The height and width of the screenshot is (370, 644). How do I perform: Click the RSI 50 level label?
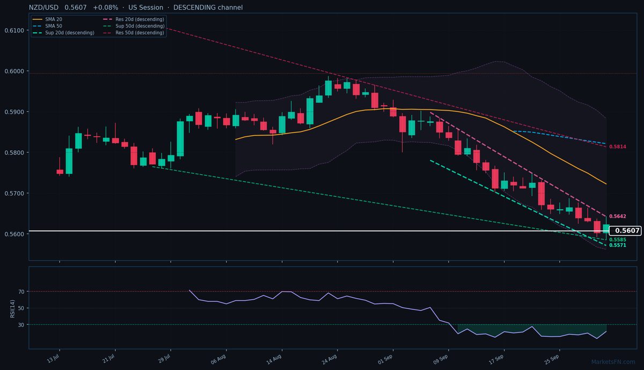point(21,308)
